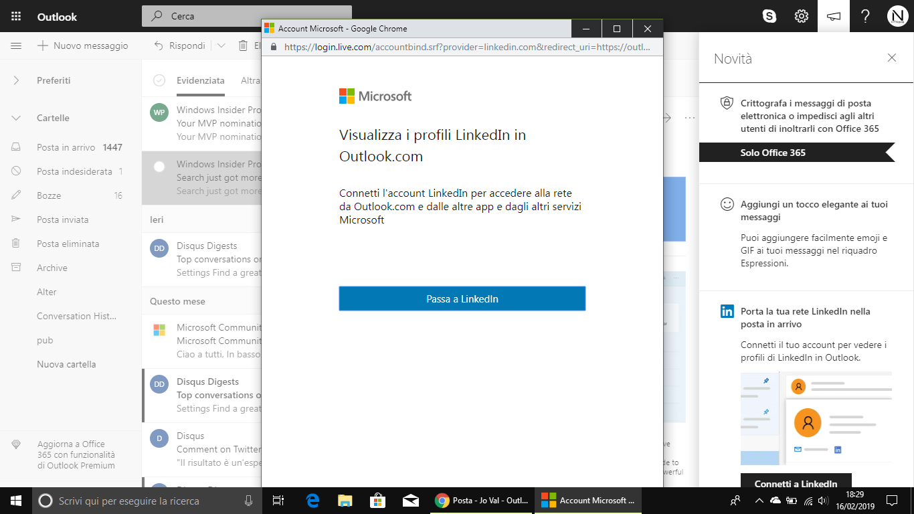Open the Disqus Comment on Twitter message
The image size is (914, 514).
coord(201,449)
